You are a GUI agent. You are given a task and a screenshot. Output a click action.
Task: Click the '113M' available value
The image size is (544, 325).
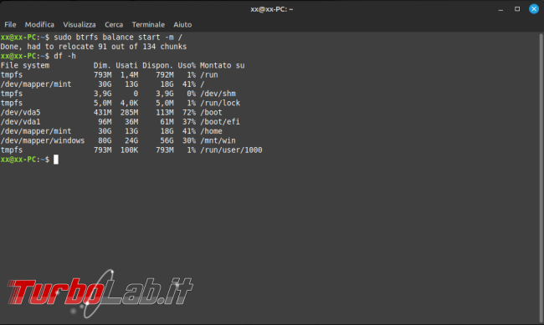click(164, 112)
